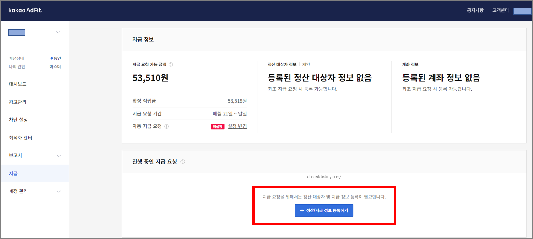Open the 보고서 menu item
Viewport: 533px width, 239px height.
(x=16, y=156)
